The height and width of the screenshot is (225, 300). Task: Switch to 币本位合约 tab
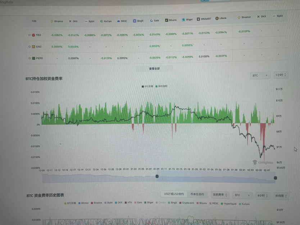[x=197, y=194]
